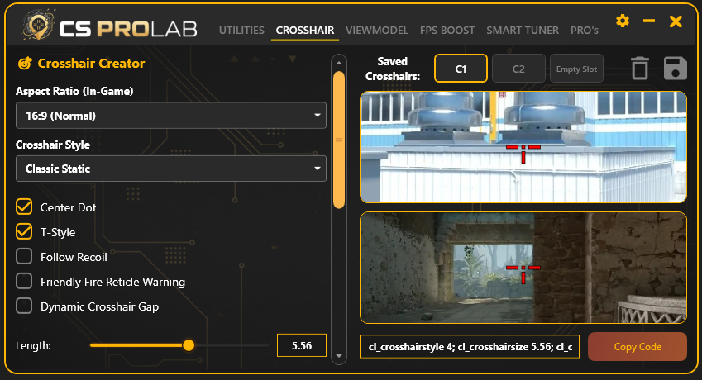Screen dimensions: 702x380
Task: Open the settings gear icon
Action: coord(623,21)
